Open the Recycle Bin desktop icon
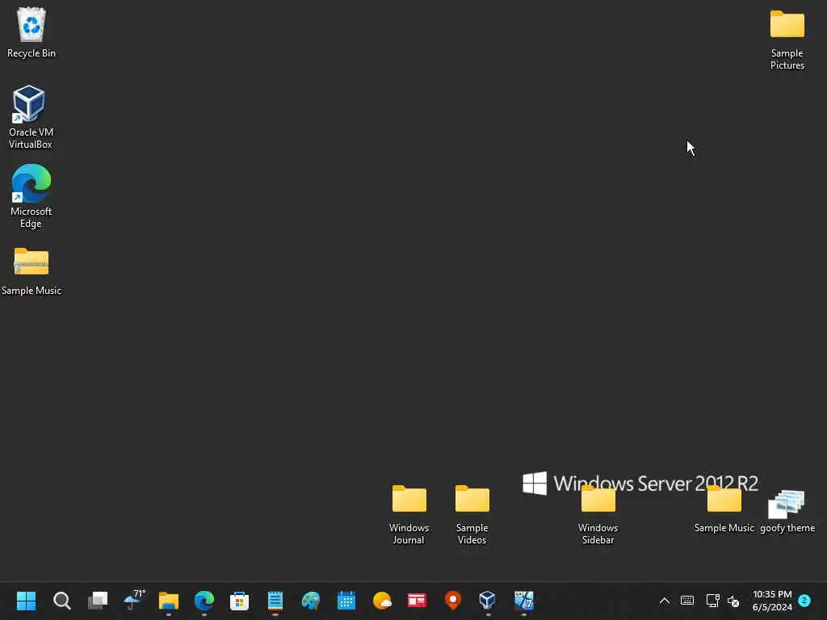 [x=31, y=25]
